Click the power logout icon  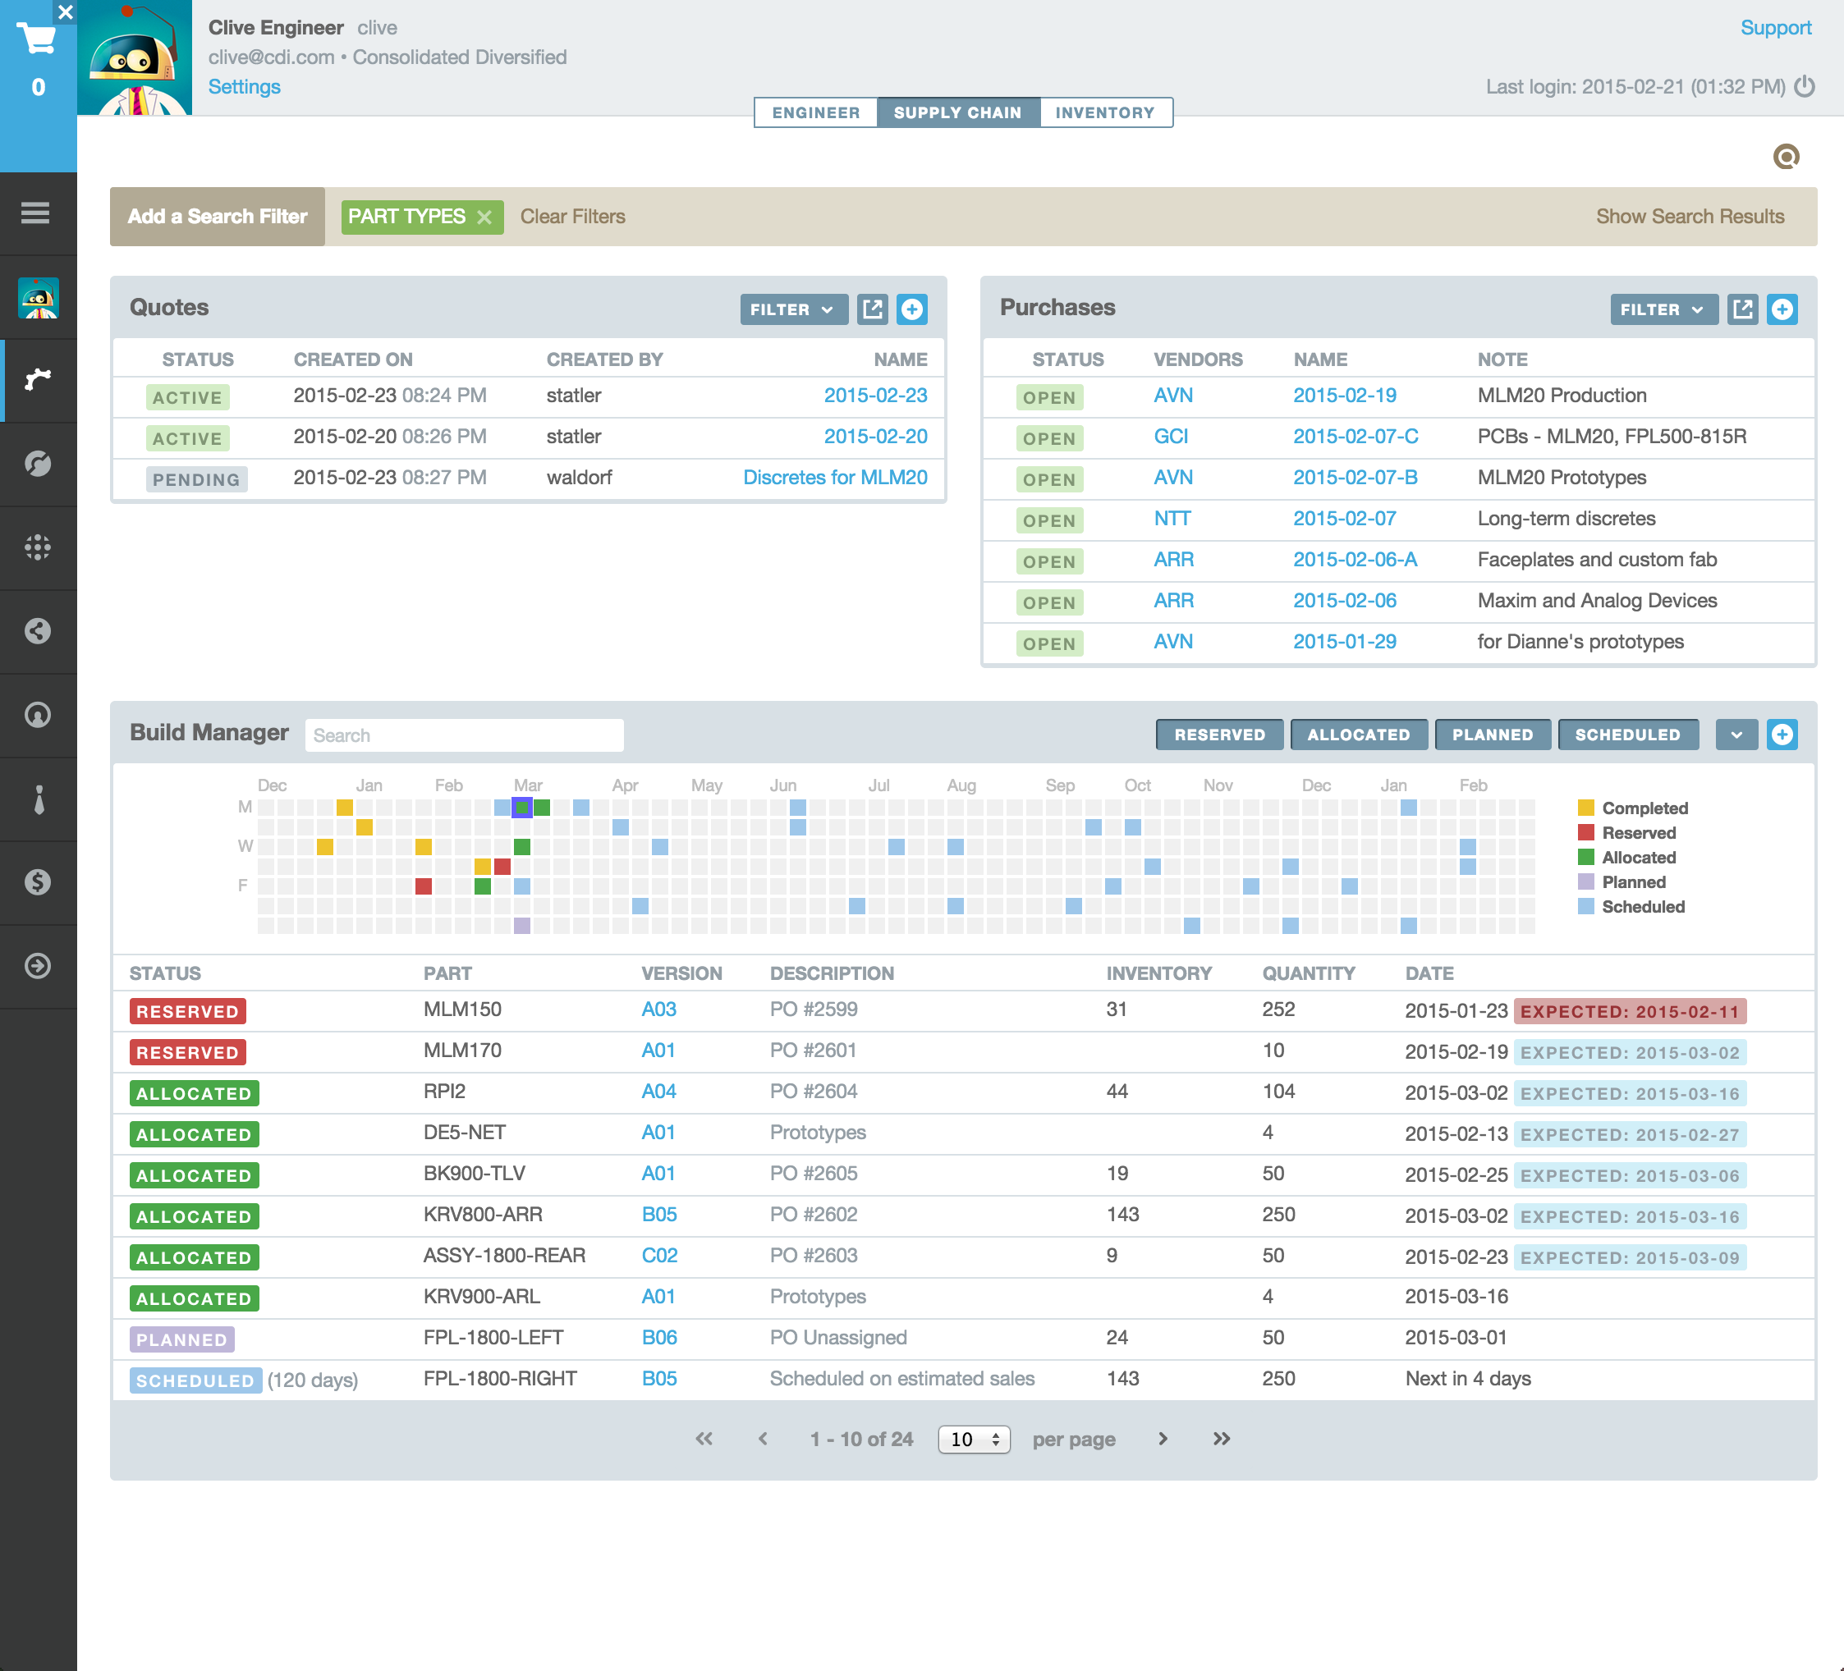1805,87
